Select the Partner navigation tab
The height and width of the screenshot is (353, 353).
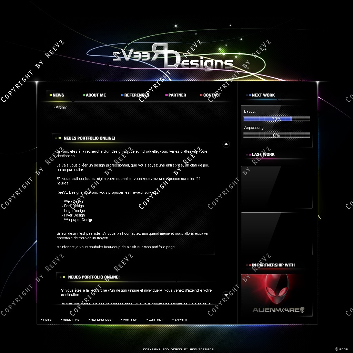coord(177,95)
